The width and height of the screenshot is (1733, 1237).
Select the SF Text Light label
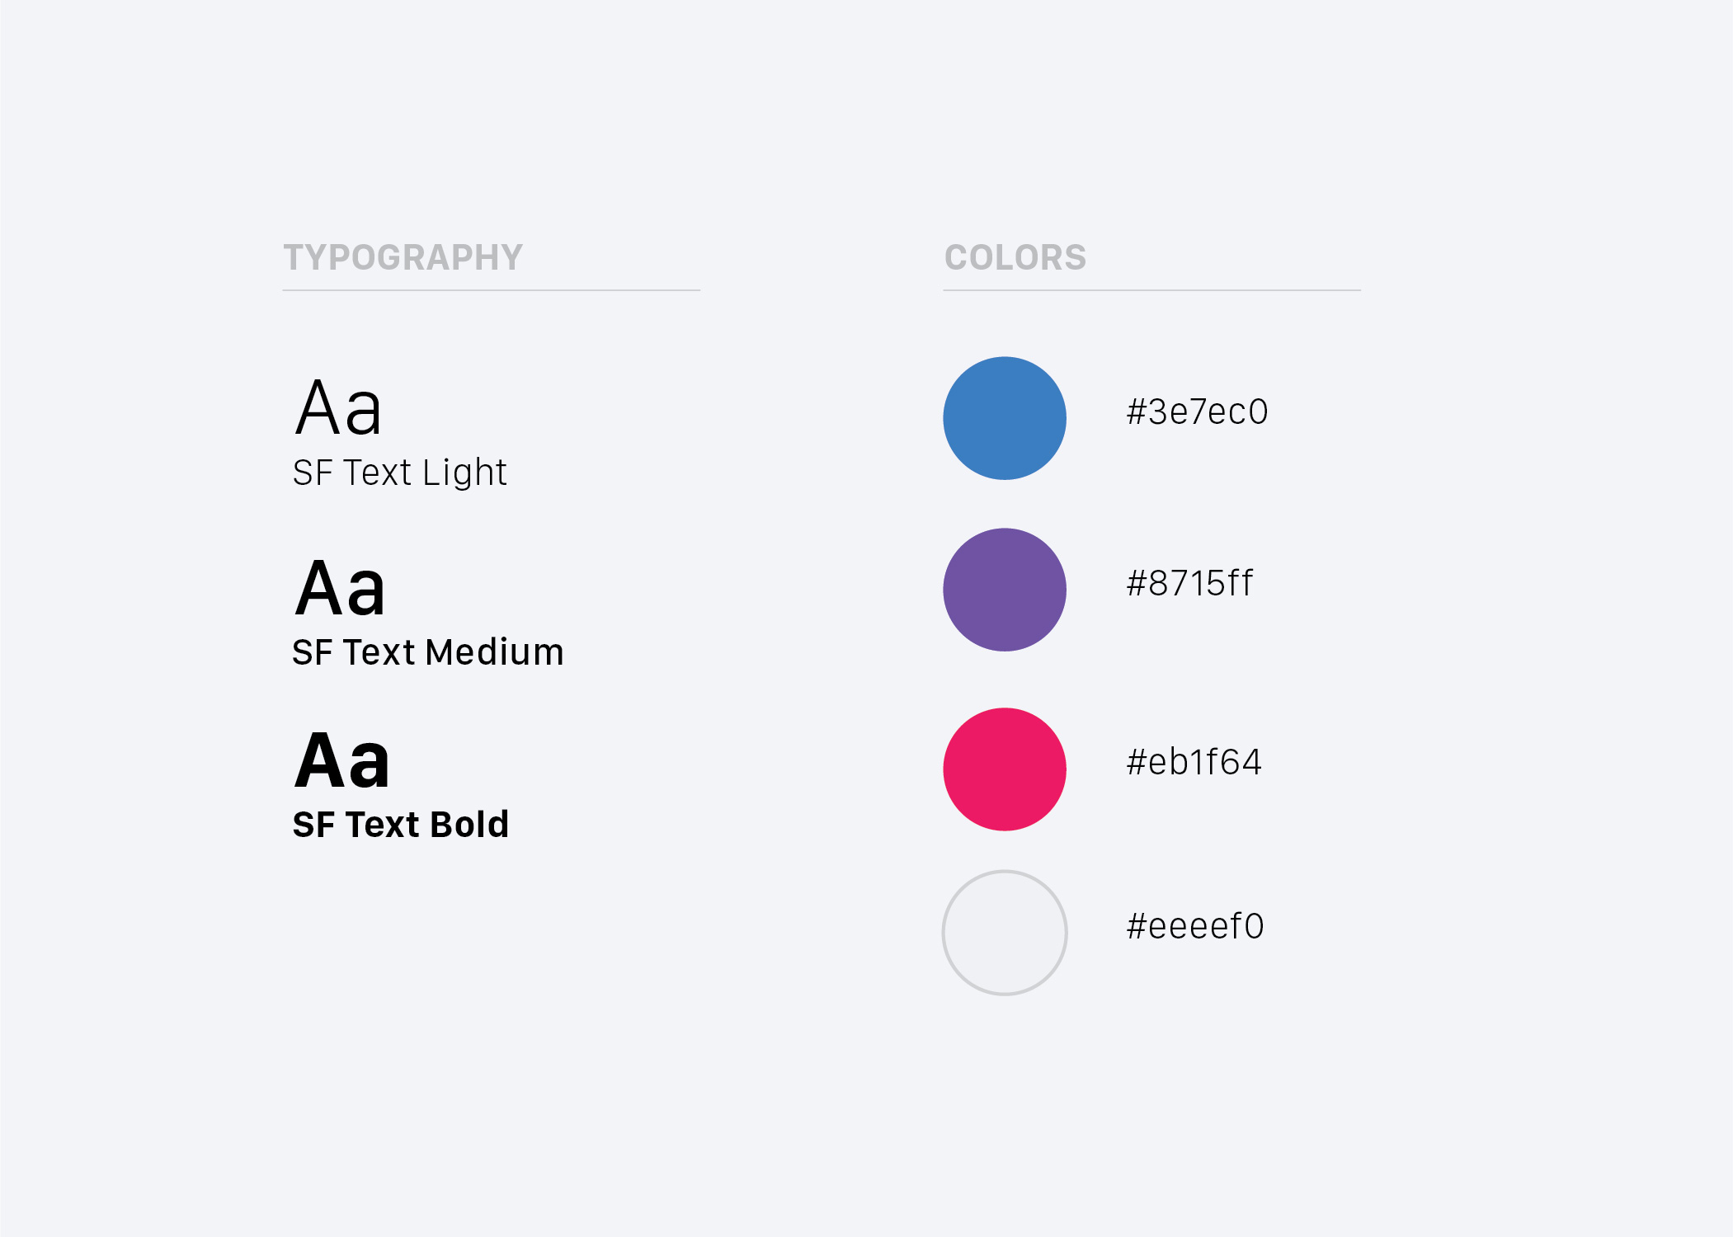click(x=400, y=473)
